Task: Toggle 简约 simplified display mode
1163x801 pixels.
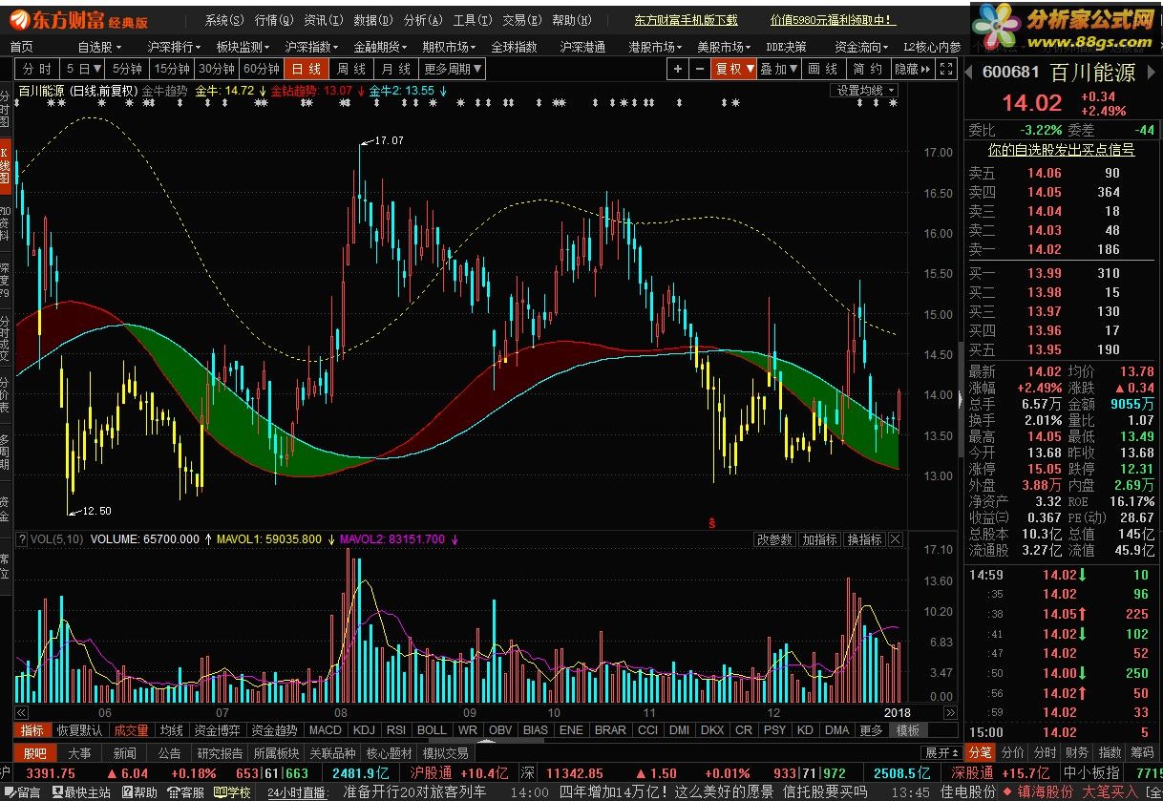Action: tap(868, 69)
